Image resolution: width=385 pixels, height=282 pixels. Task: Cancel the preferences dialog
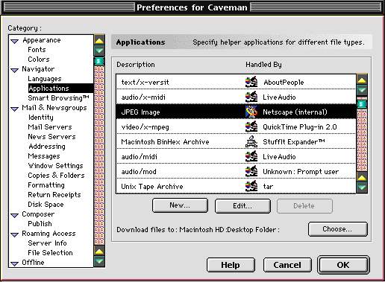pos(287,265)
